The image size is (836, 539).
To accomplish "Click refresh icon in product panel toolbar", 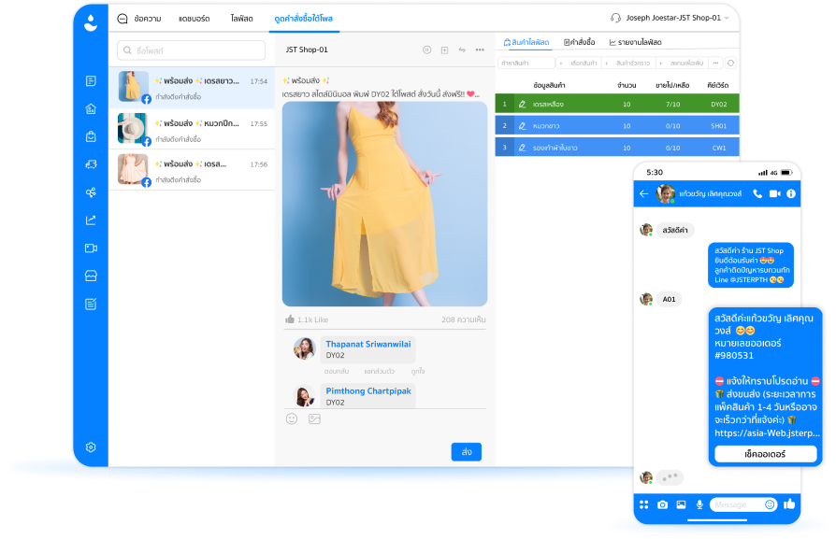I will pos(731,63).
